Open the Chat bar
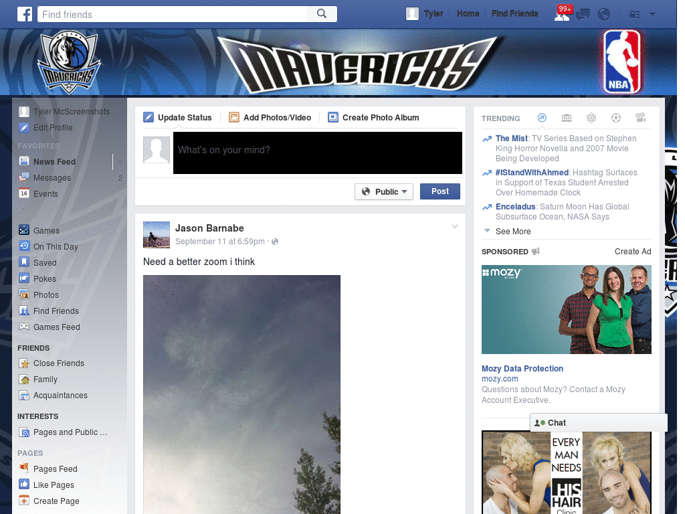This screenshot has height=514, width=685. click(599, 423)
